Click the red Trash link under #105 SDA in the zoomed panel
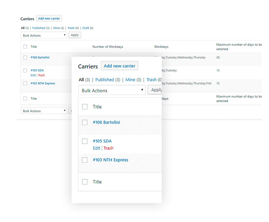The height and width of the screenshot is (222, 269). (108, 148)
